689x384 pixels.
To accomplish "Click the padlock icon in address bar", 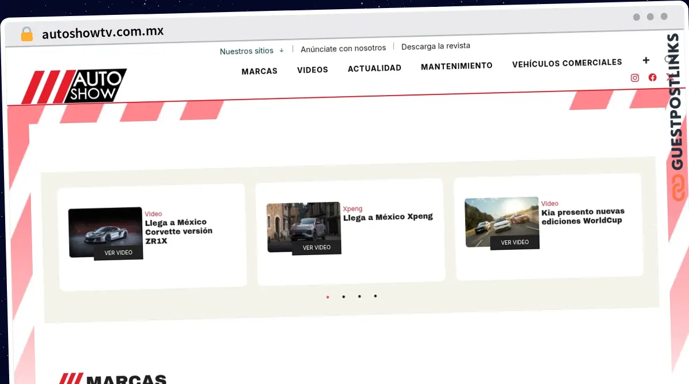I will (x=26, y=34).
